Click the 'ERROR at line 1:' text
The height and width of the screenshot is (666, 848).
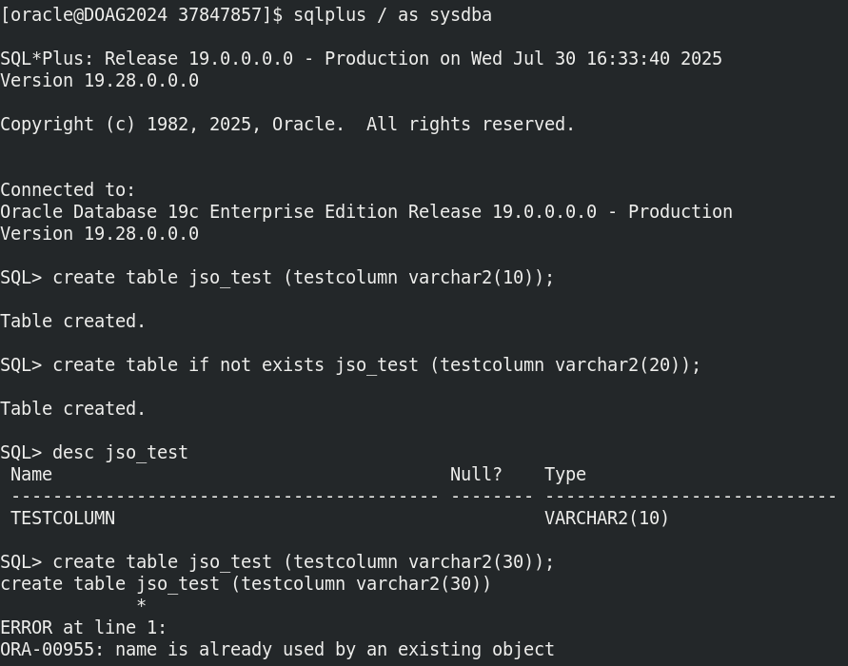pos(84,628)
